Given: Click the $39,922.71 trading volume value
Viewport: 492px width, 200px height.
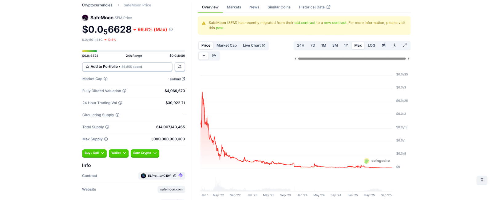Looking at the screenshot, I should point(175,103).
